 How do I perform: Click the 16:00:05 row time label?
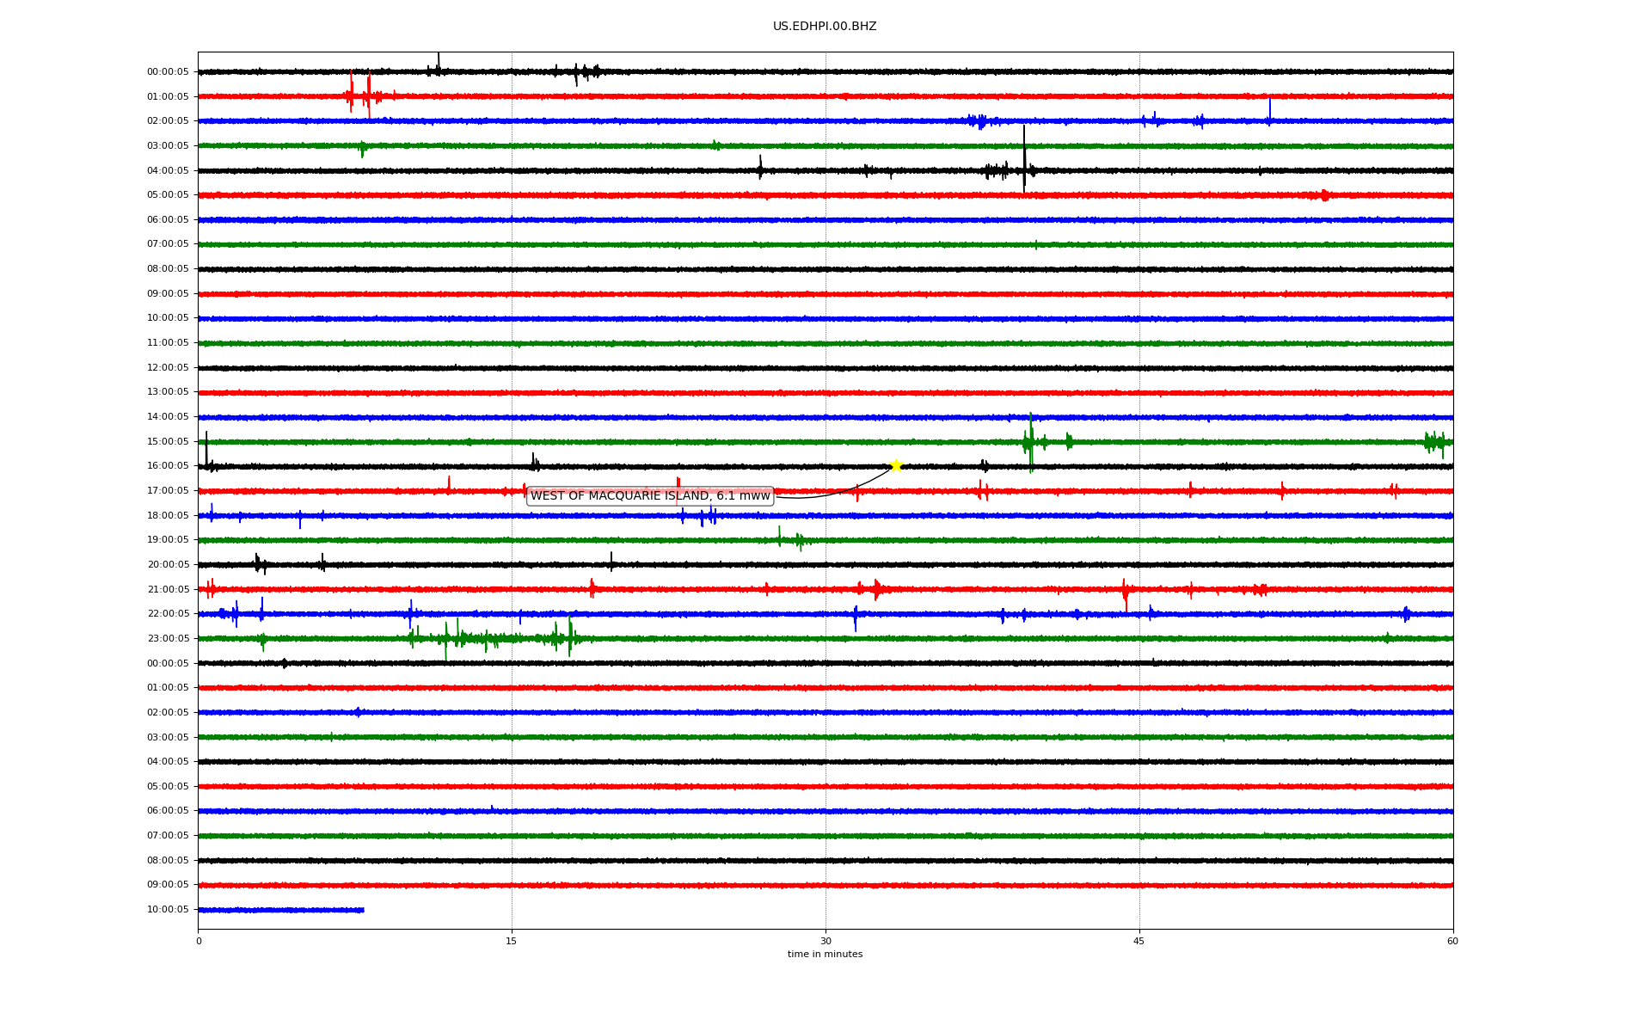coord(168,466)
